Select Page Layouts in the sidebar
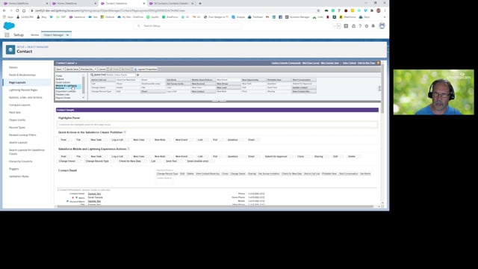The height and width of the screenshot is (269, 478). coord(17,83)
